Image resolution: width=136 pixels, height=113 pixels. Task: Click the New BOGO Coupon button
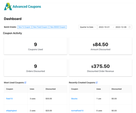click(58, 27)
